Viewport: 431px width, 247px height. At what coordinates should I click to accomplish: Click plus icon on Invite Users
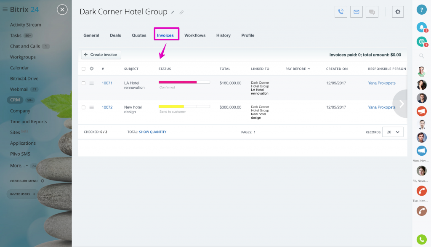[34, 194]
